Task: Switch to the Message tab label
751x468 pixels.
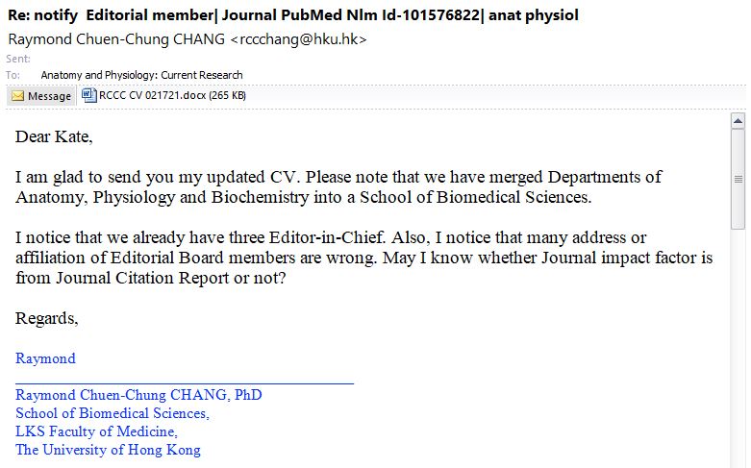Action: 49,96
